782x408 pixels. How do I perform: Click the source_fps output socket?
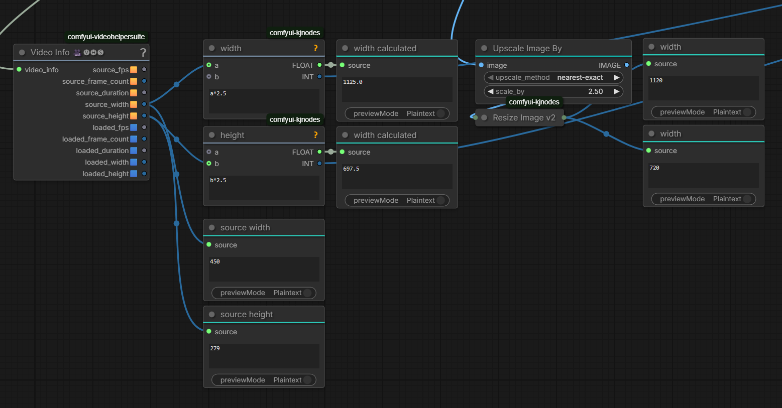144,70
